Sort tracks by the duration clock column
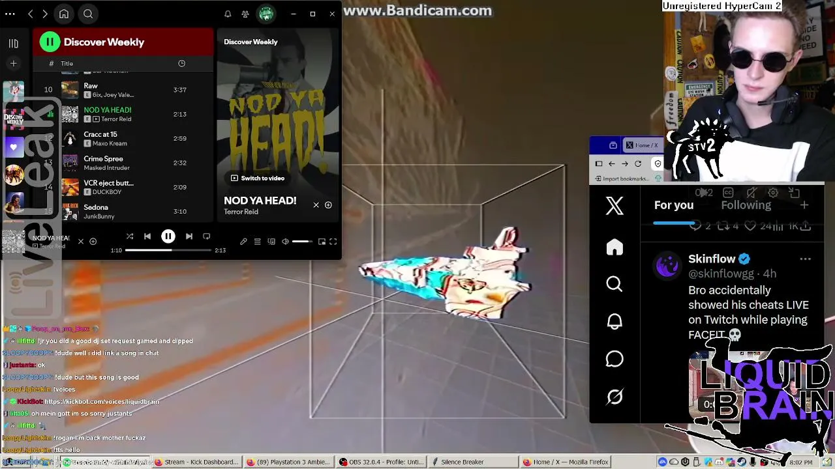Image resolution: width=835 pixels, height=469 pixels. tap(181, 63)
